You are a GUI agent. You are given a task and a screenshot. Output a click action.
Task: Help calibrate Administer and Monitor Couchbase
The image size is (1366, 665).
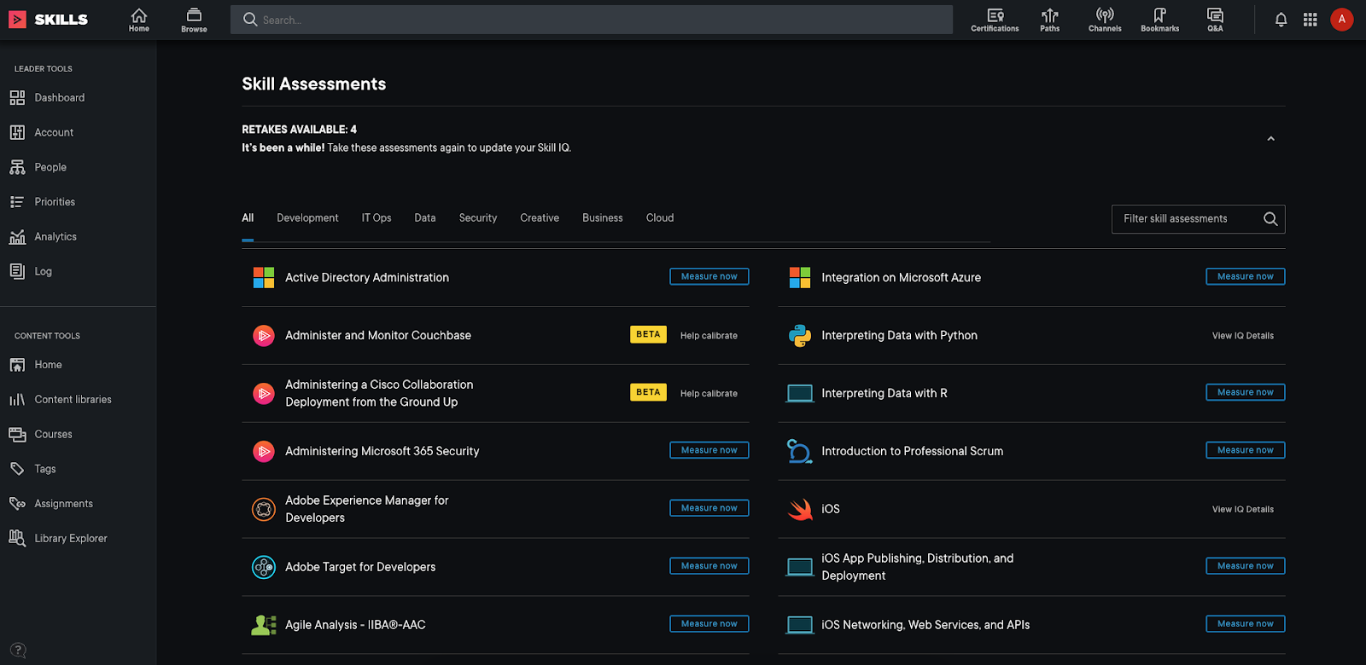coord(709,336)
